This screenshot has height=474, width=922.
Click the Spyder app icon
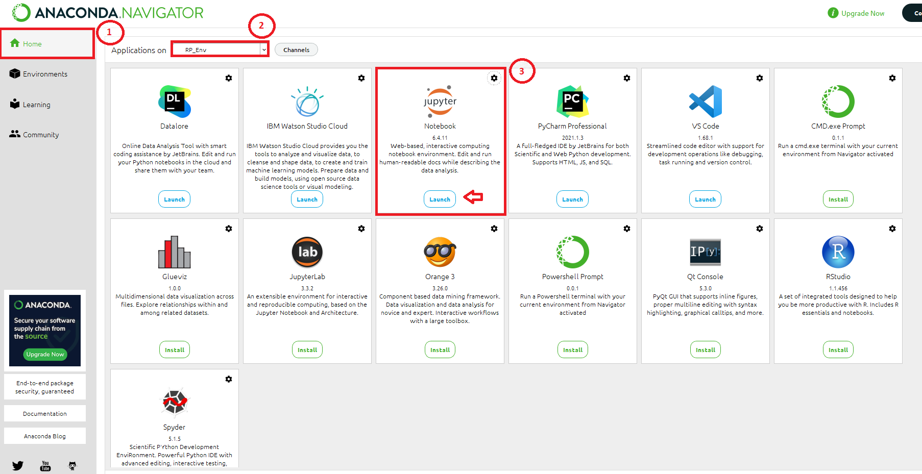pos(174,402)
